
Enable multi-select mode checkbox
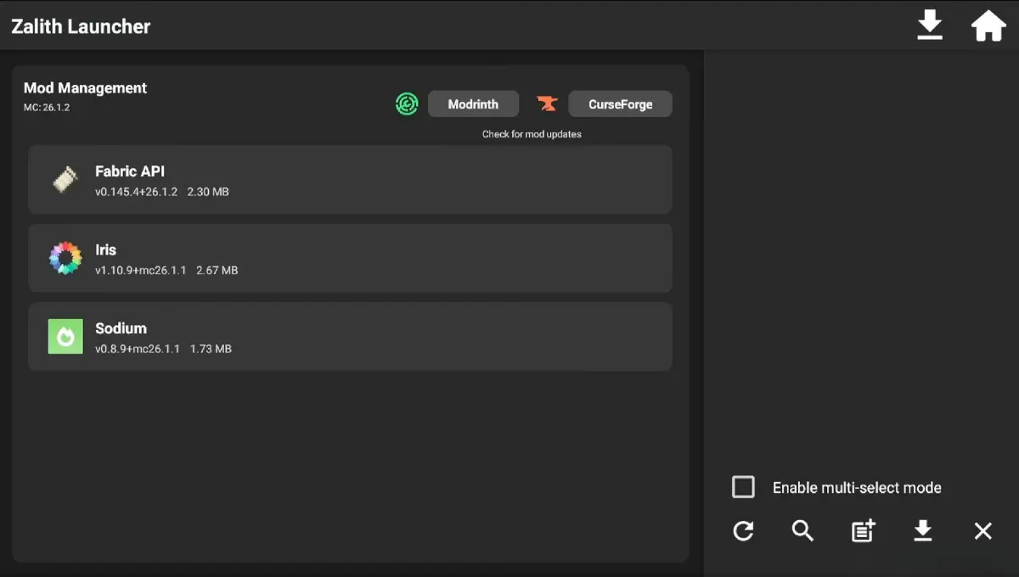[x=743, y=487]
